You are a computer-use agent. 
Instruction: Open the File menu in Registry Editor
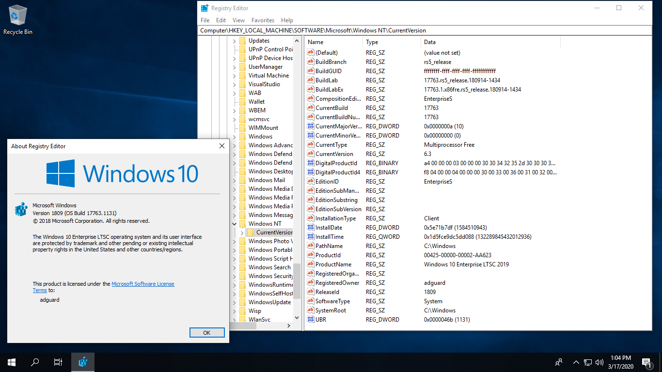pos(205,20)
